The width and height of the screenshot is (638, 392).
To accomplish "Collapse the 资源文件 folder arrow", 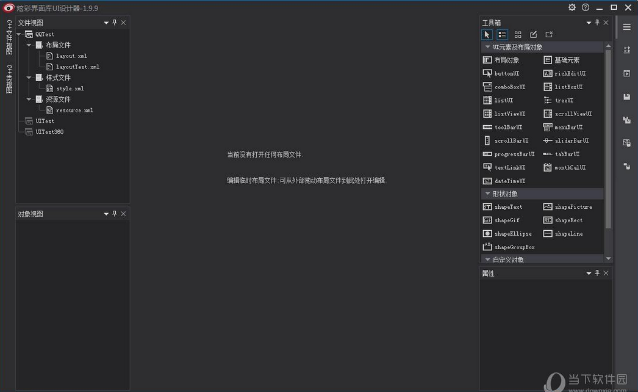I will coord(29,100).
